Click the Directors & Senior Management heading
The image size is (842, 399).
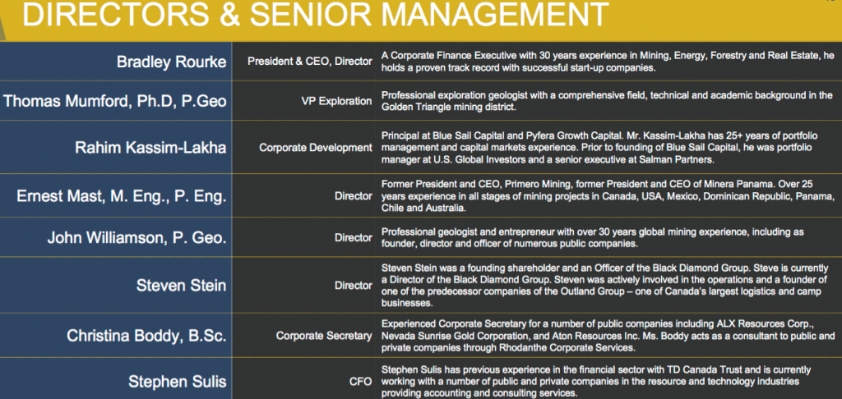pos(316,17)
